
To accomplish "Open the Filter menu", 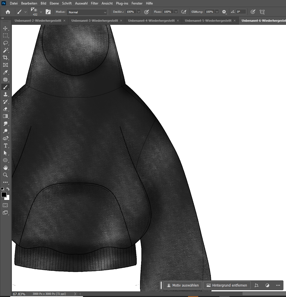I will pyautogui.click(x=95, y=3).
